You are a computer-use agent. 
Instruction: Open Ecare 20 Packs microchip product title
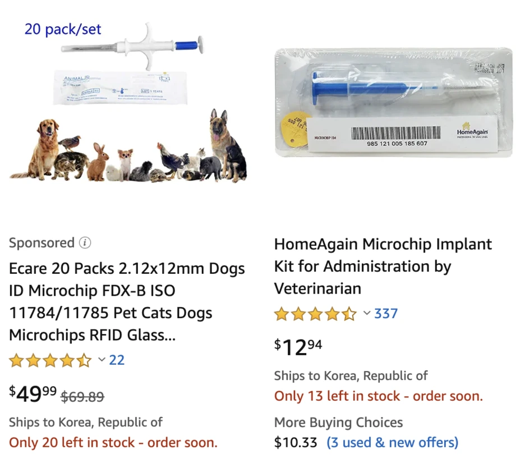127,302
